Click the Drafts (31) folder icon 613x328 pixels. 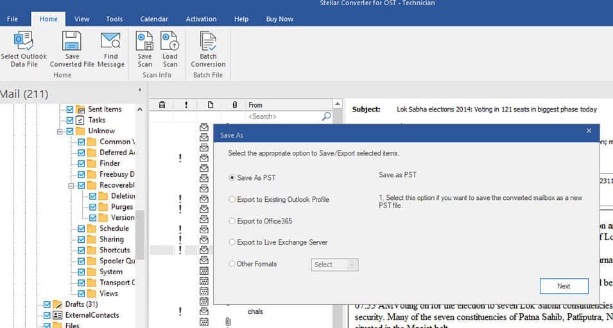(x=58, y=304)
